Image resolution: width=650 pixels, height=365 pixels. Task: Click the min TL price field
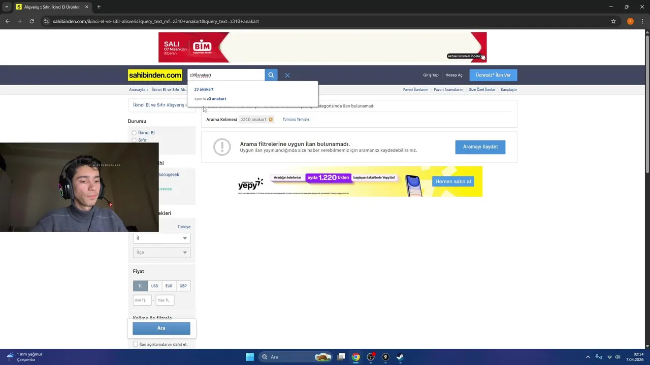(x=142, y=300)
